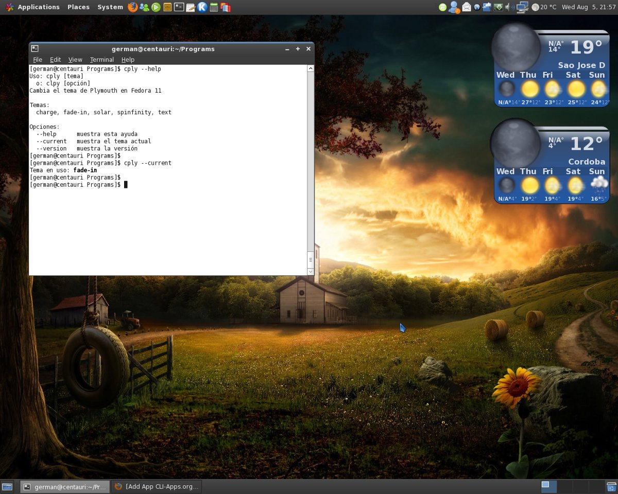Open the calculator launcher icon
Screen dimensions: 618x494
tap(214, 7)
